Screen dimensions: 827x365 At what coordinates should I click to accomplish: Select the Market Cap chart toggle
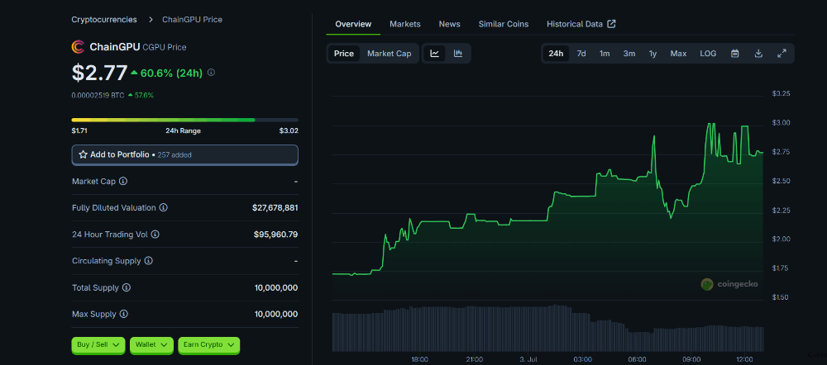390,53
